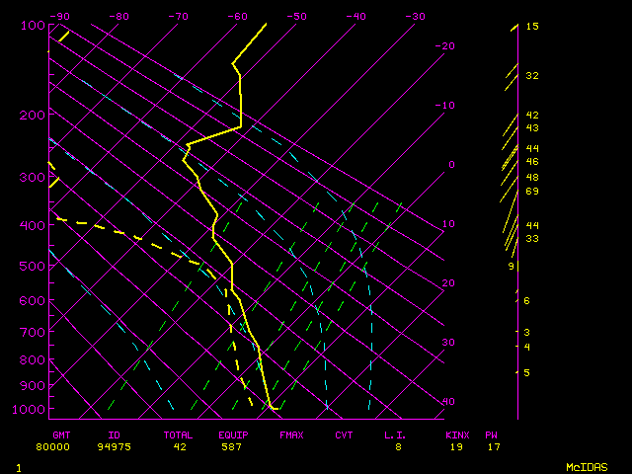Click the McIDAS label in bottom corner
The width and height of the screenshot is (632, 474).
(587, 466)
